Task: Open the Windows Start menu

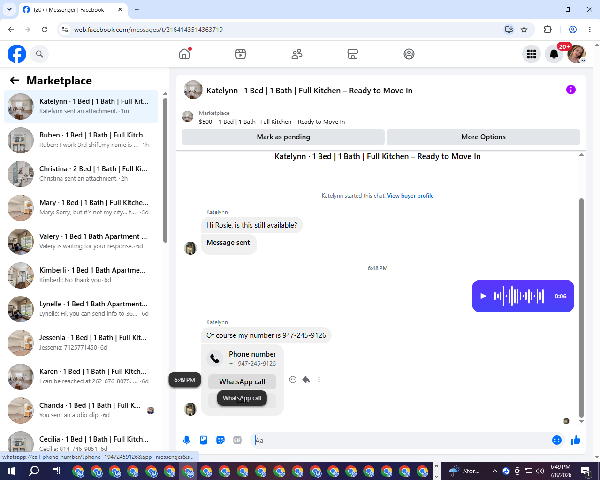Action: pyautogui.click(x=11, y=471)
